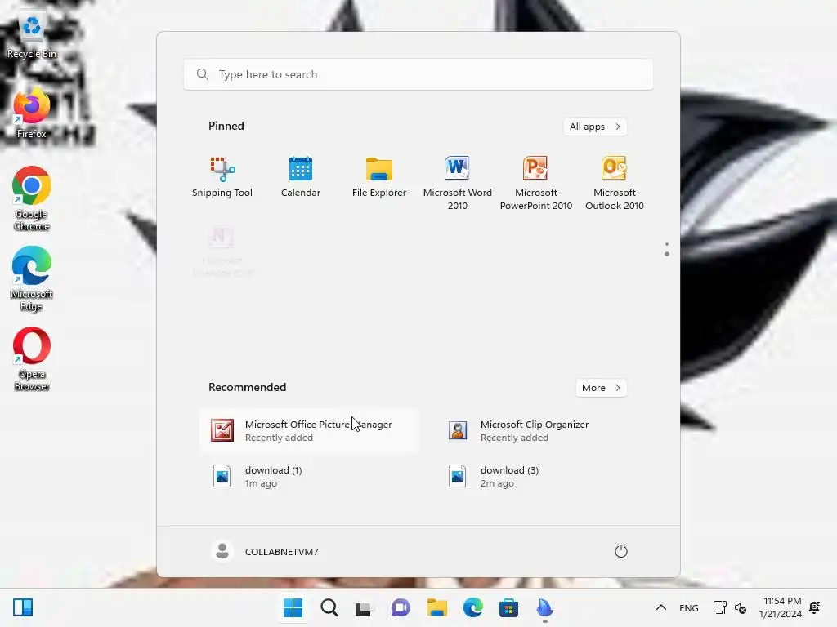Launch Microsoft Edge from taskbar

coord(473,607)
